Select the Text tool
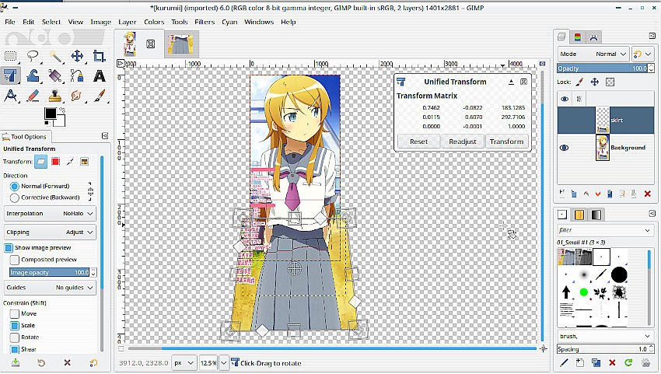Viewport: 661px width, 374px height. [x=99, y=76]
